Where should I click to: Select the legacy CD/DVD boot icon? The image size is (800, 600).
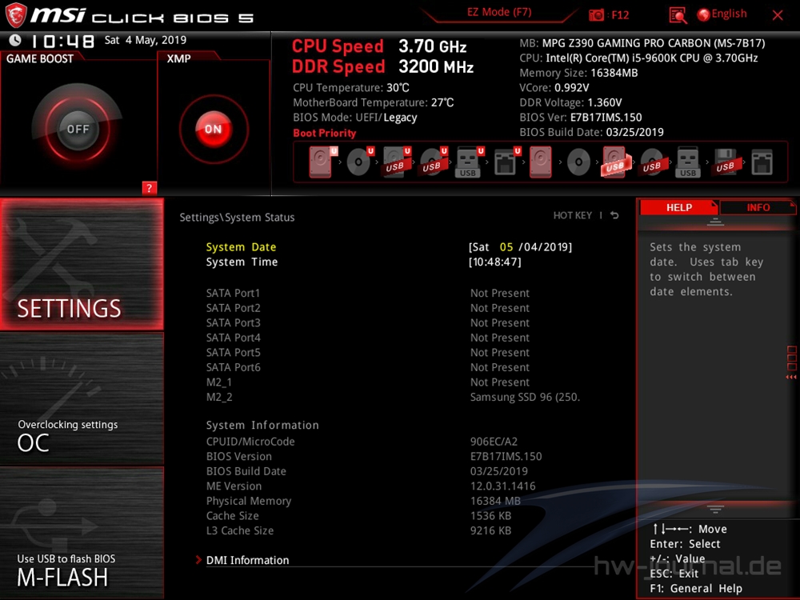coord(578,162)
